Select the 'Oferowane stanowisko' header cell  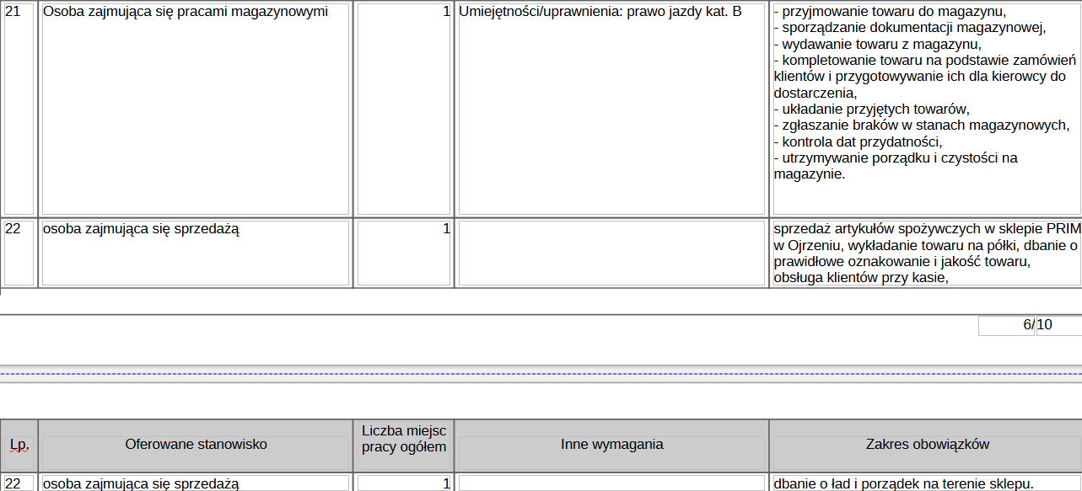tap(196, 445)
